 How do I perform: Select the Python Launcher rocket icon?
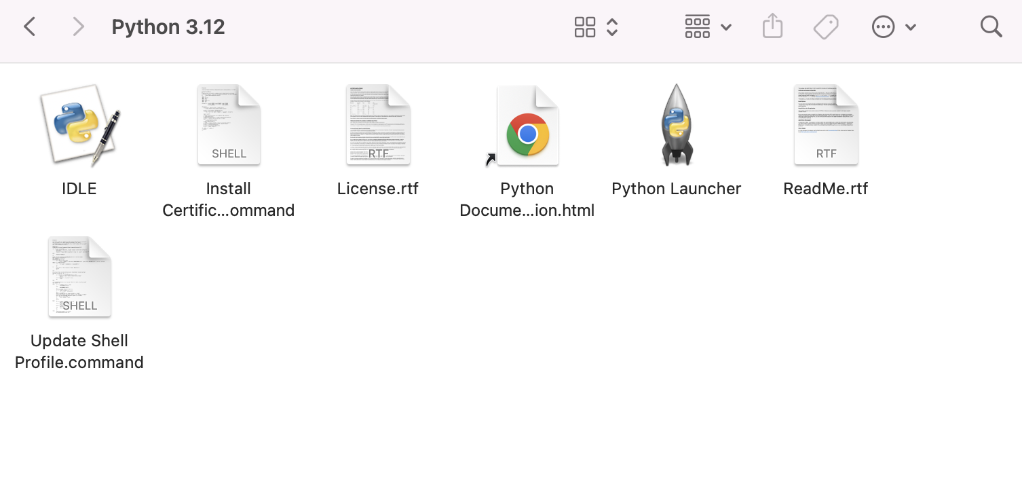tap(677, 125)
